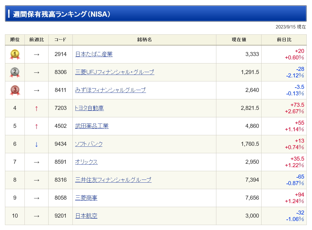
Task: Click the blue down arrow beside ソフトバンク
Action: point(37,144)
